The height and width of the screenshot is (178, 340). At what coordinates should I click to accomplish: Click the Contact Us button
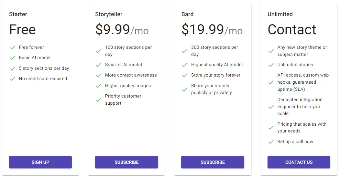(299, 162)
